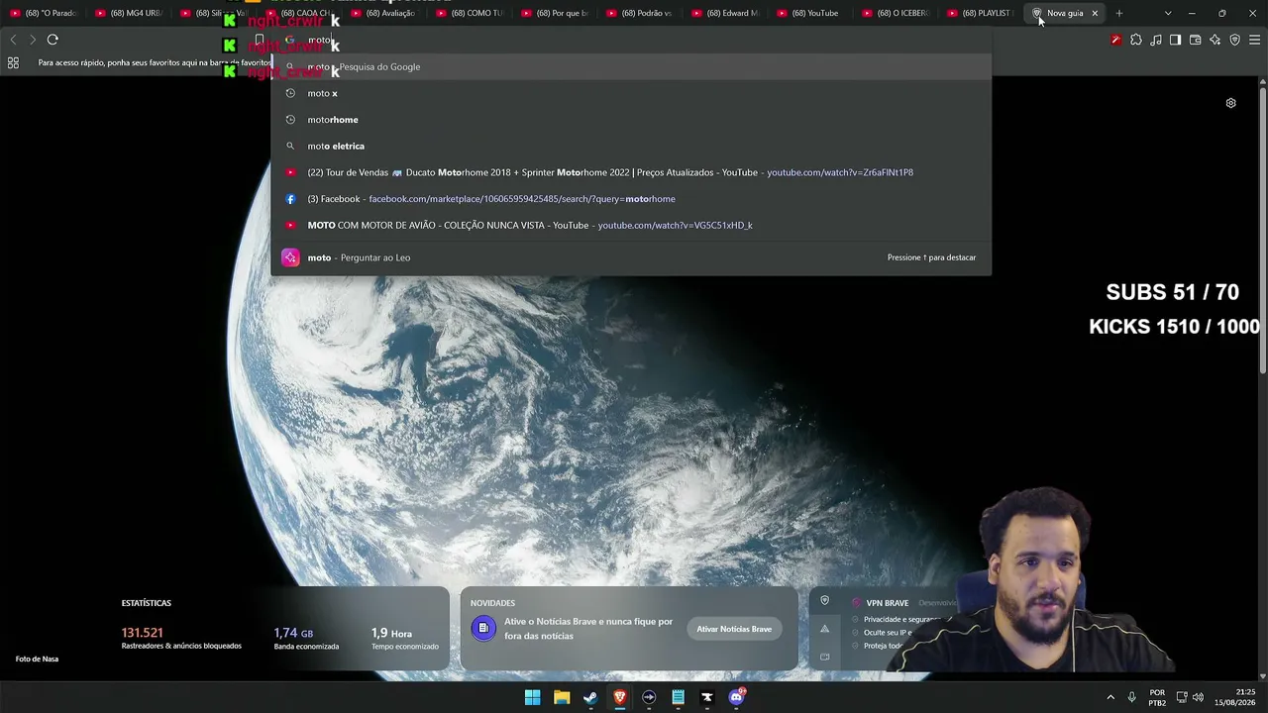Choose the "moto eletrica" search suggestion
This screenshot has width=1268, height=713.
(631, 146)
